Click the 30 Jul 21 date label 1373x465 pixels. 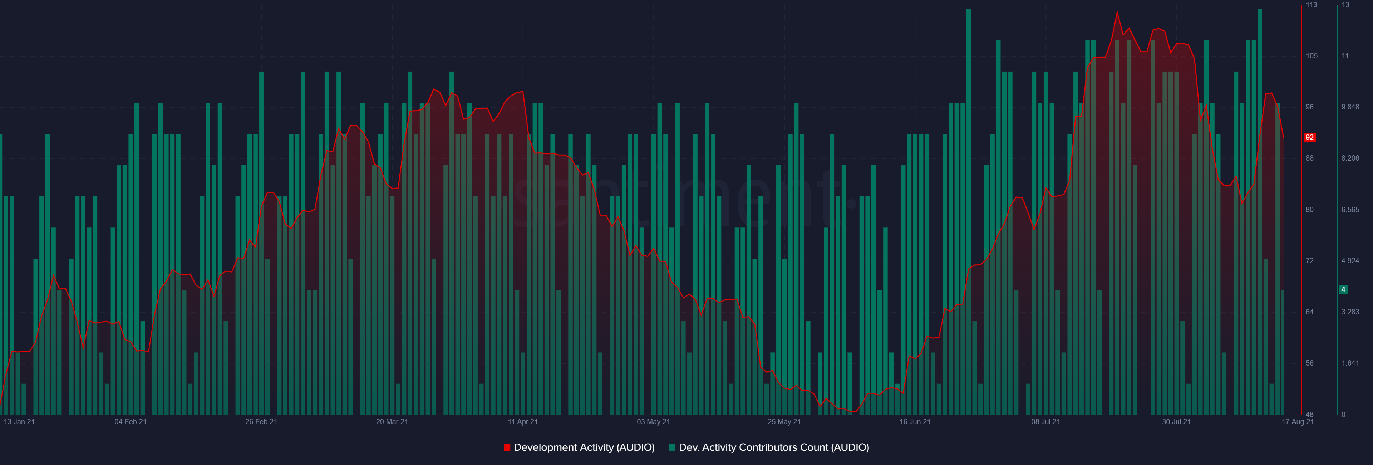point(1176,422)
